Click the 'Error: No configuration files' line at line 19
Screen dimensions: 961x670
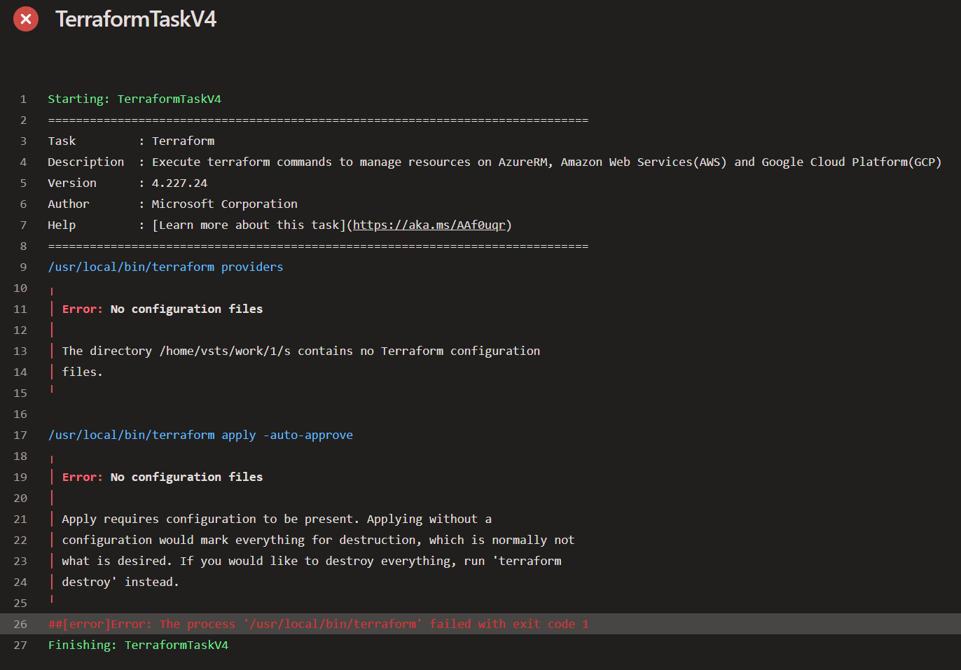point(163,477)
